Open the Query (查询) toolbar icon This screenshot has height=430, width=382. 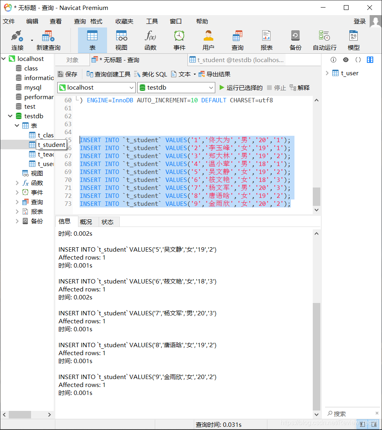click(237, 40)
